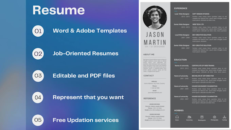Click the 04 numbered circle

tap(38, 97)
